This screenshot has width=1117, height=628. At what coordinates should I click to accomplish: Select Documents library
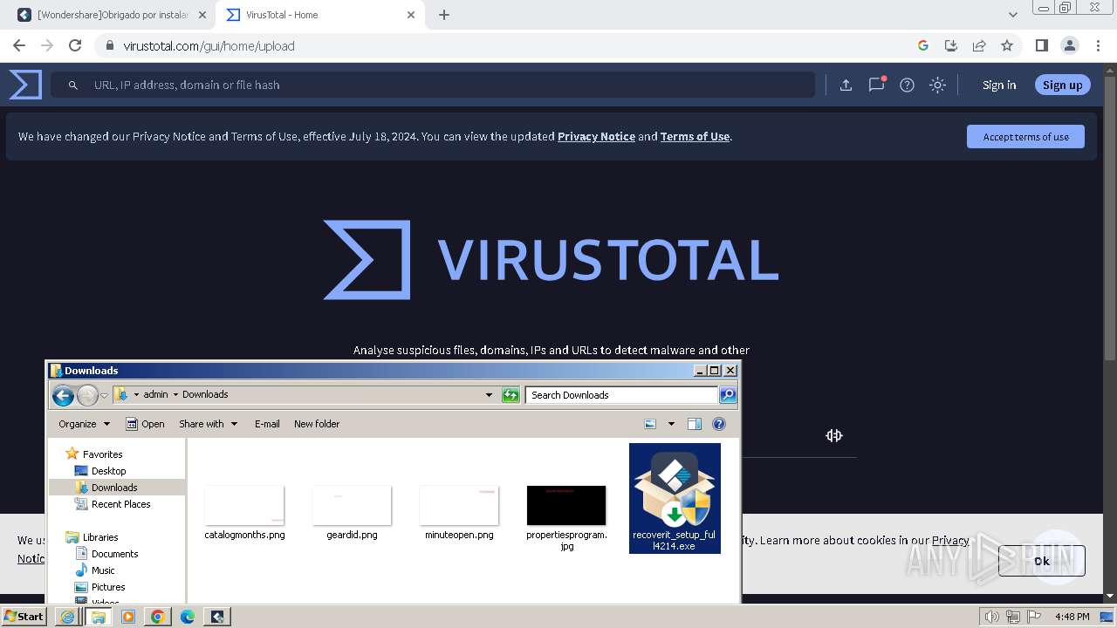point(114,554)
